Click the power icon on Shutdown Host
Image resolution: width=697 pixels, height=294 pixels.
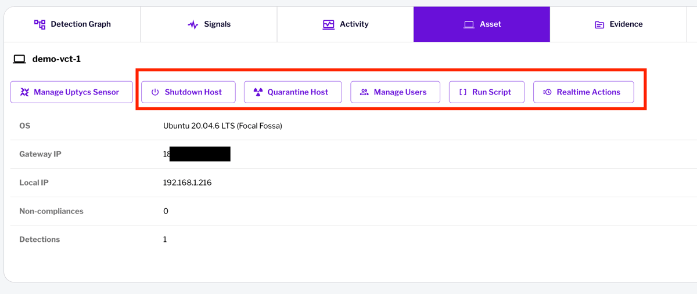tap(155, 92)
